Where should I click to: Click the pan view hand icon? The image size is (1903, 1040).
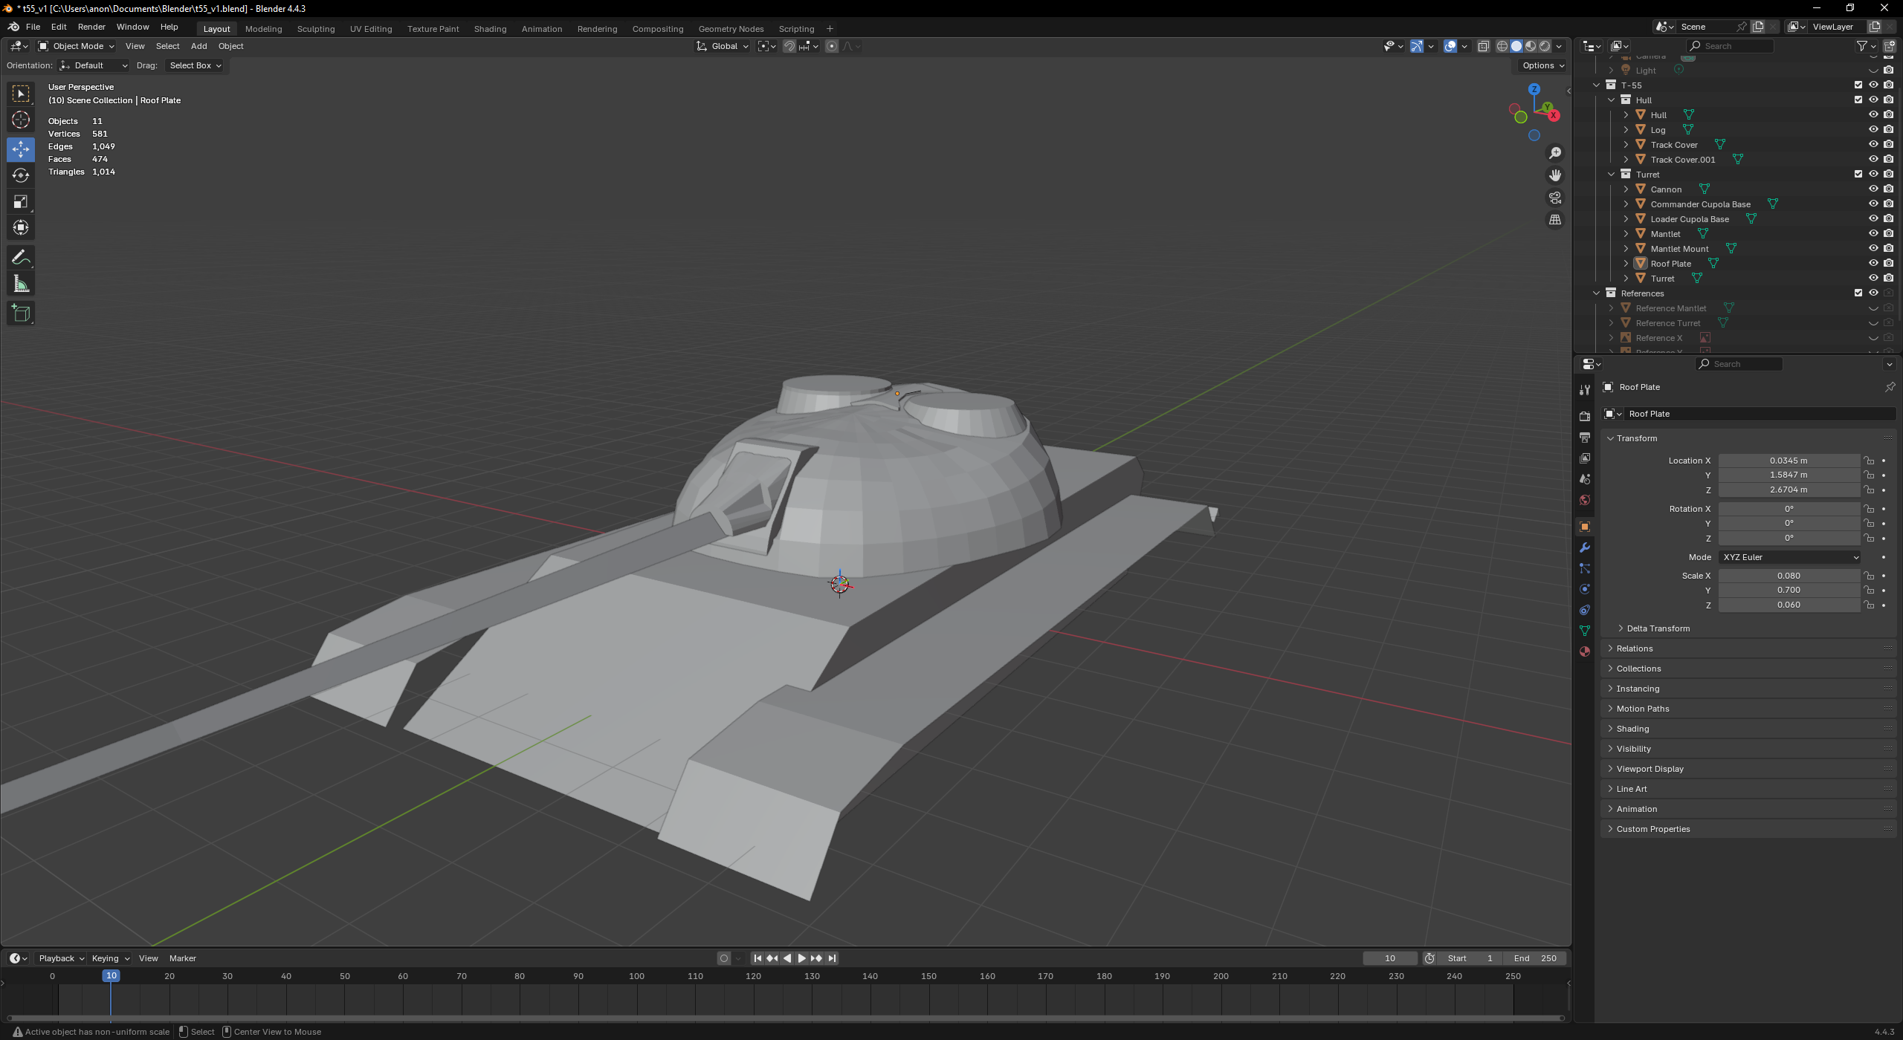pos(1555,175)
